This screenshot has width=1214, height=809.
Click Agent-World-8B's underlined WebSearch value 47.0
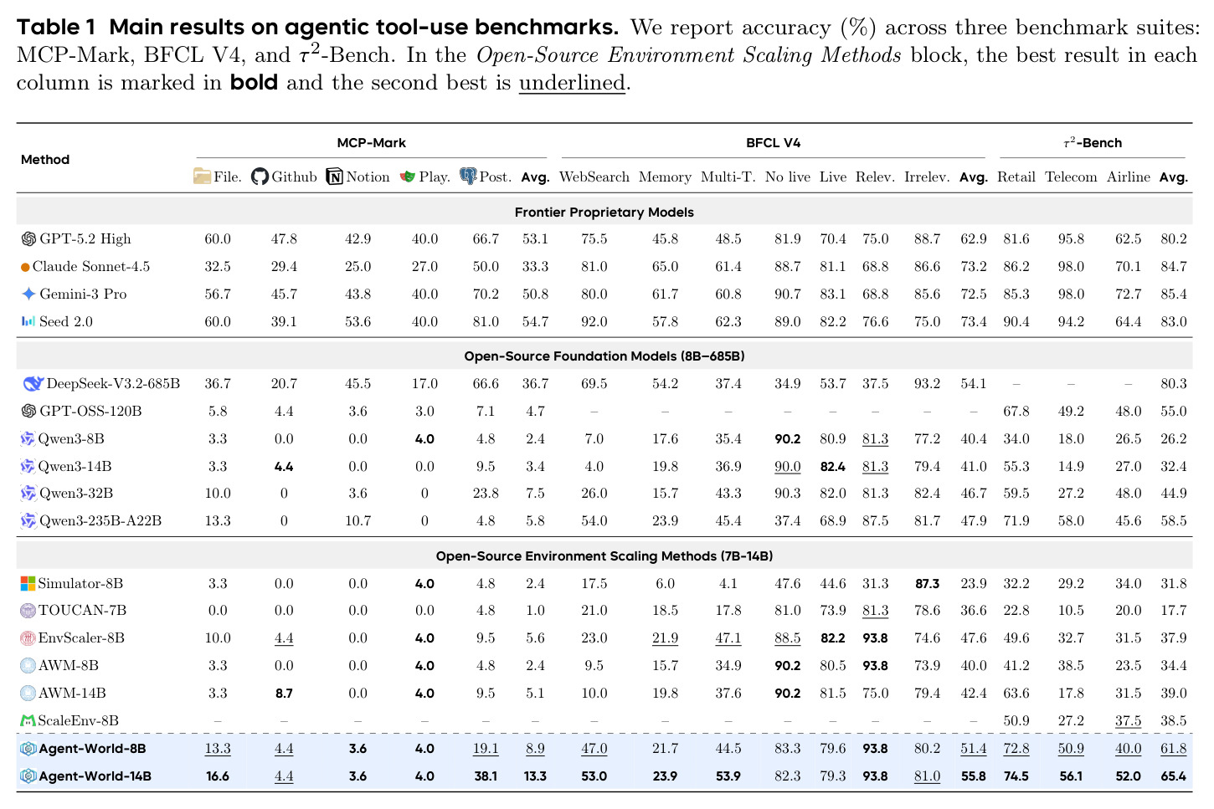594,749
